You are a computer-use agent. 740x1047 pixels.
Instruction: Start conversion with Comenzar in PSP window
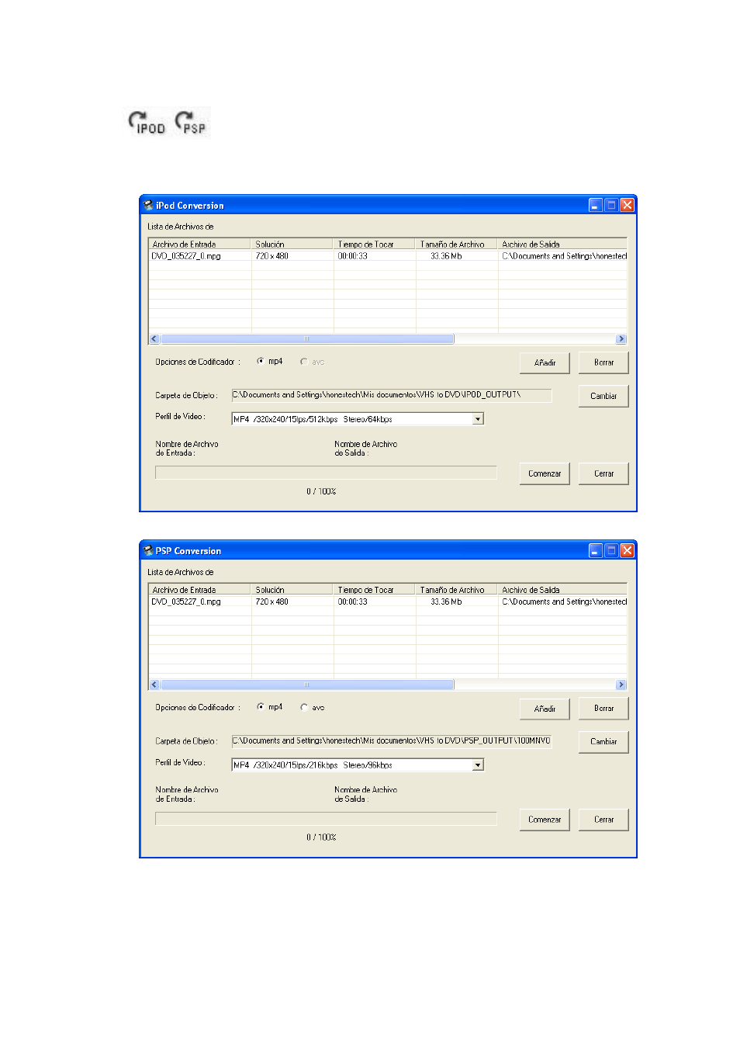tap(545, 820)
